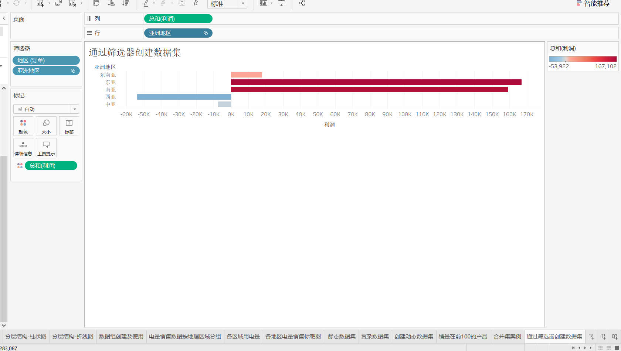Viewport: 621px width, 351px height.
Task: Click the 南亚 profit bar
Action: pos(369,89)
